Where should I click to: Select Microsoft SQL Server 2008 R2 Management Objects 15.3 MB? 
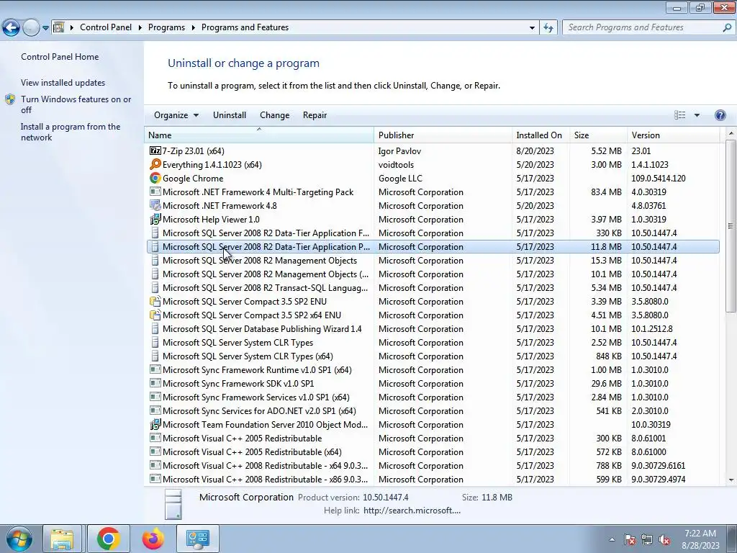(433, 261)
